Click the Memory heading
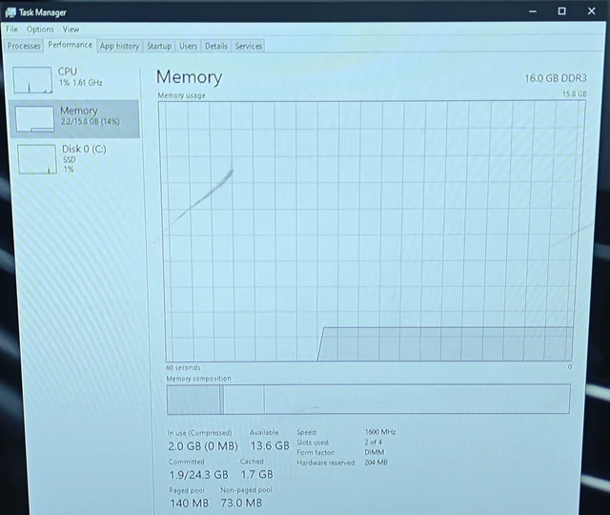Screen dimensions: 610x515 pyautogui.click(x=189, y=77)
